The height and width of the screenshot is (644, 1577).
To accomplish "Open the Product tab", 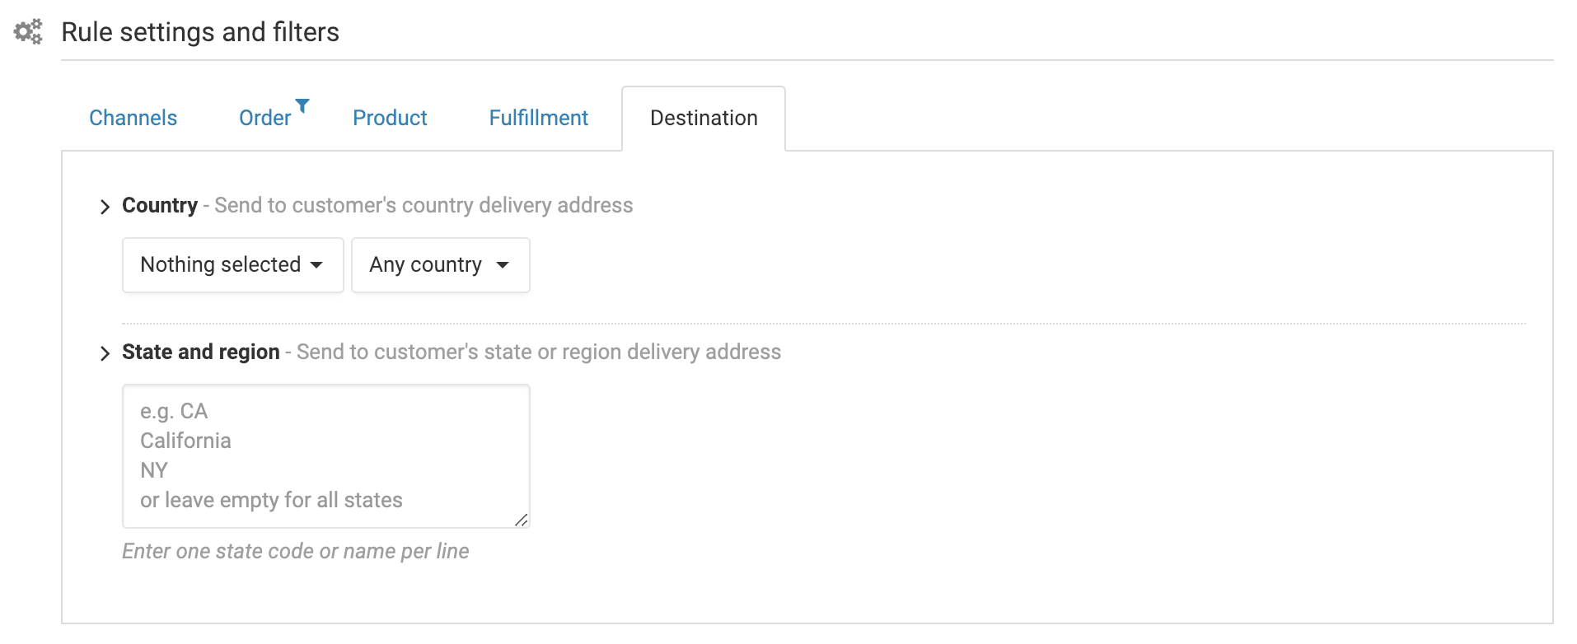I will [390, 118].
